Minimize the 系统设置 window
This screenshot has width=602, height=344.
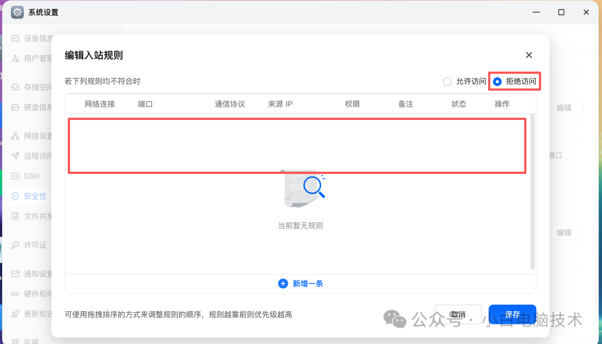click(536, 12)
